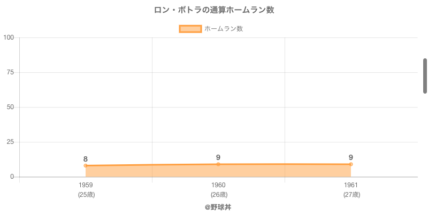Click the chart title ロン・ボトラの通算ホームラン数

point(214,10)
